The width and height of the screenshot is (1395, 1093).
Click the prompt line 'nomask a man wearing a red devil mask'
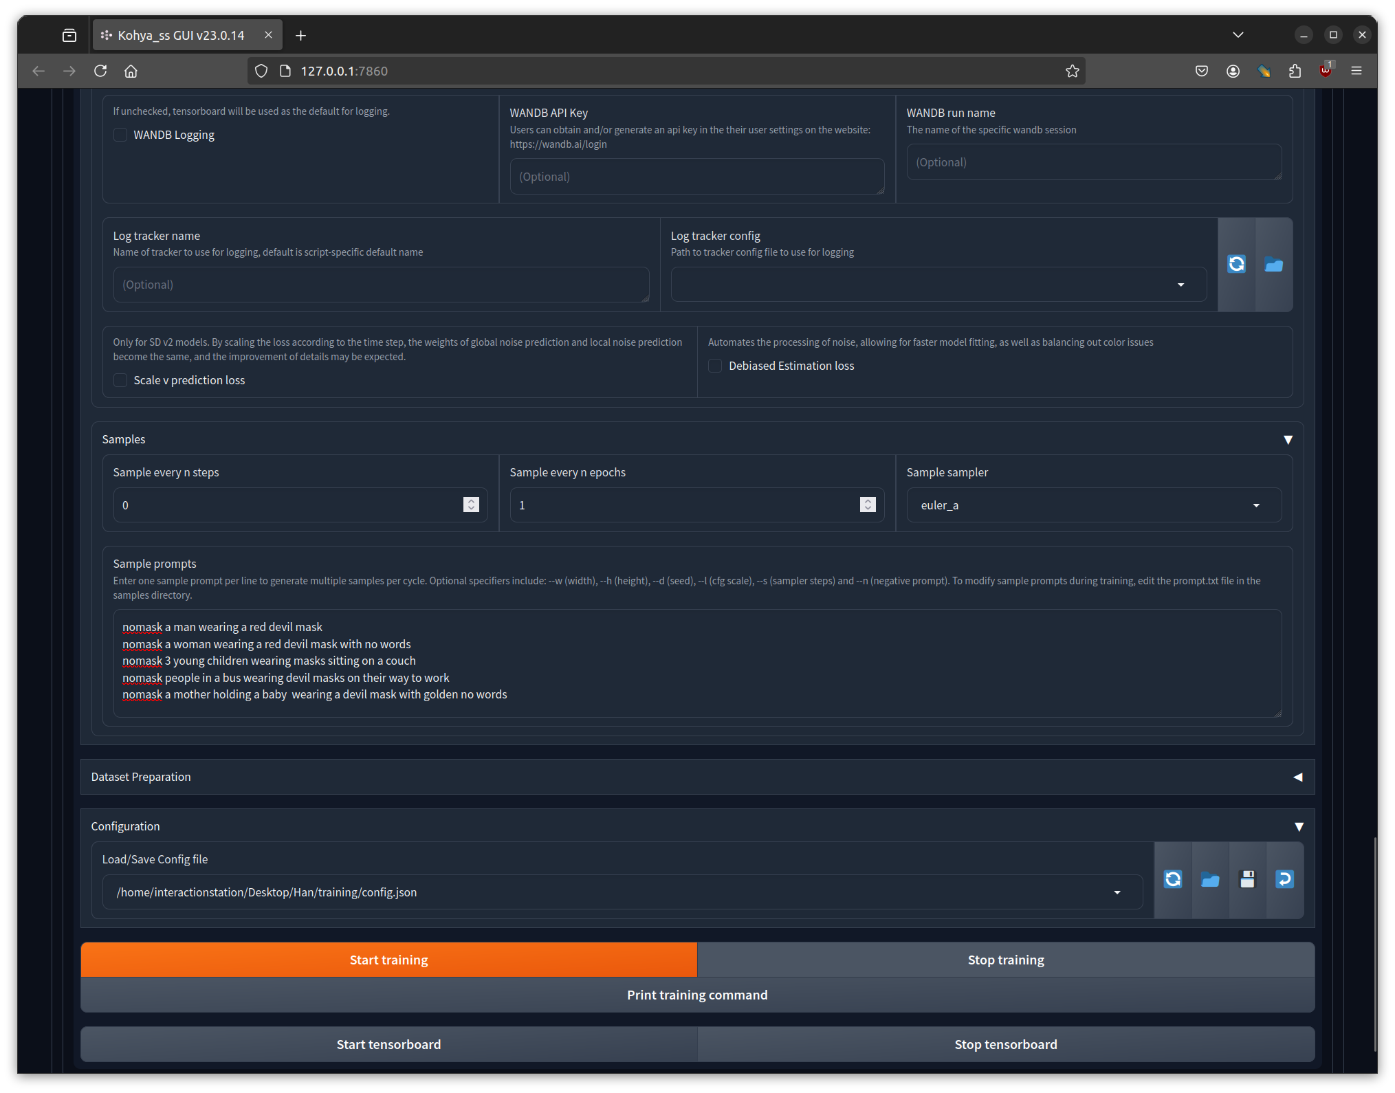pos(223,627)
